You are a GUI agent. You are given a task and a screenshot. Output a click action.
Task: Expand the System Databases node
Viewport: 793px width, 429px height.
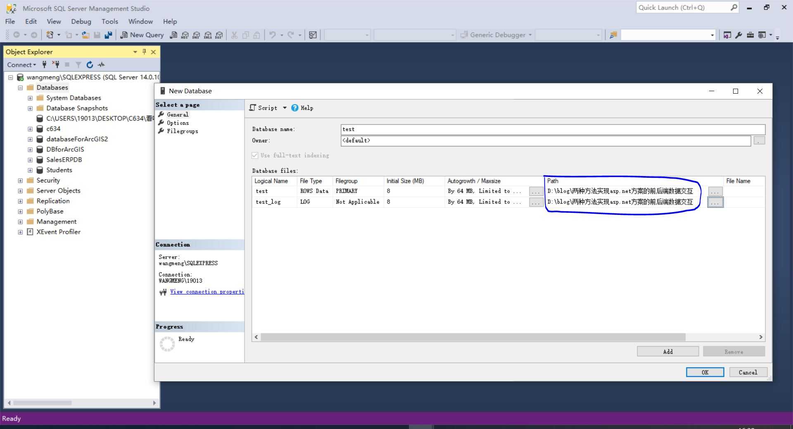tap(30, 98)
